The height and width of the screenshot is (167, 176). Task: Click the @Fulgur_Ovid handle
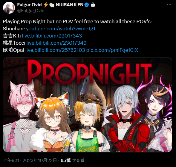[x=31, y=11]
